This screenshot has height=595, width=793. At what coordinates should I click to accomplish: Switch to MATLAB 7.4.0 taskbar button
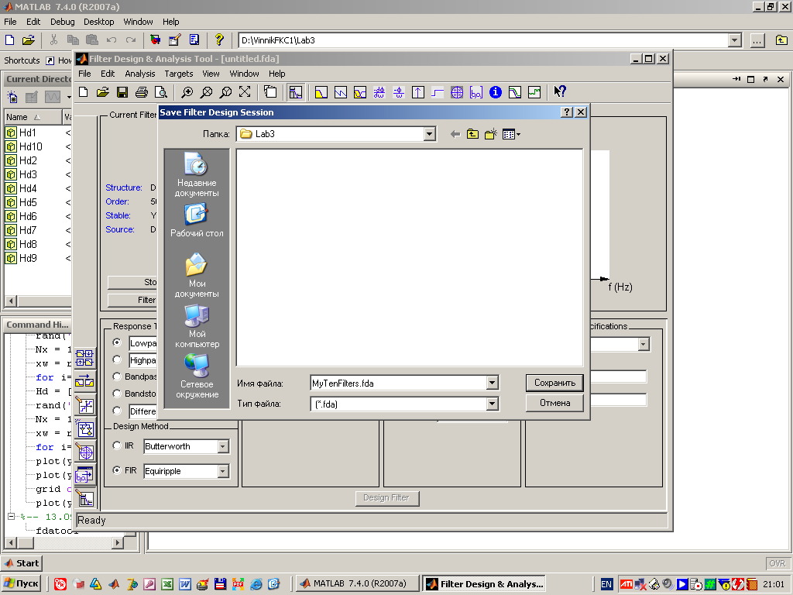(x=358, y=584)
